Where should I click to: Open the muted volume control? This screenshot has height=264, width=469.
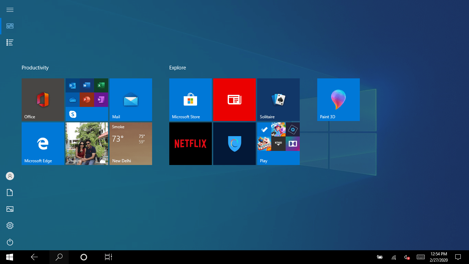(407, 257)
